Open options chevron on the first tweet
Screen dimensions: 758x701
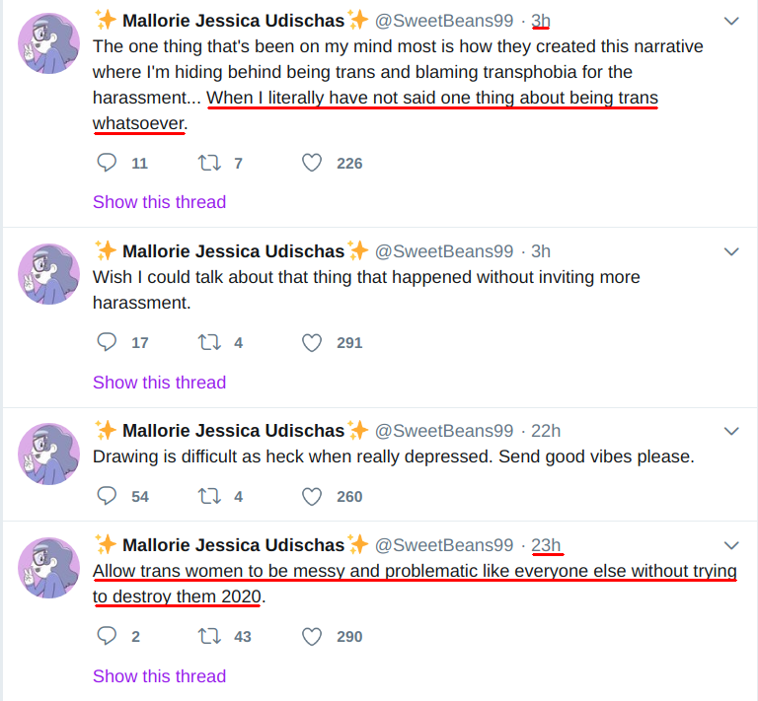731,21
